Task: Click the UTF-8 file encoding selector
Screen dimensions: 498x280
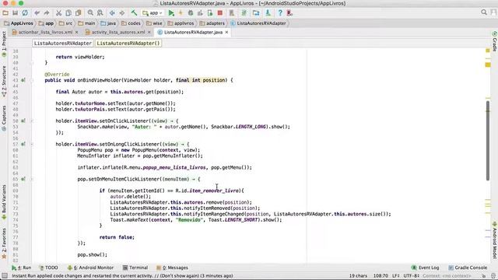Action: point(412,275)
